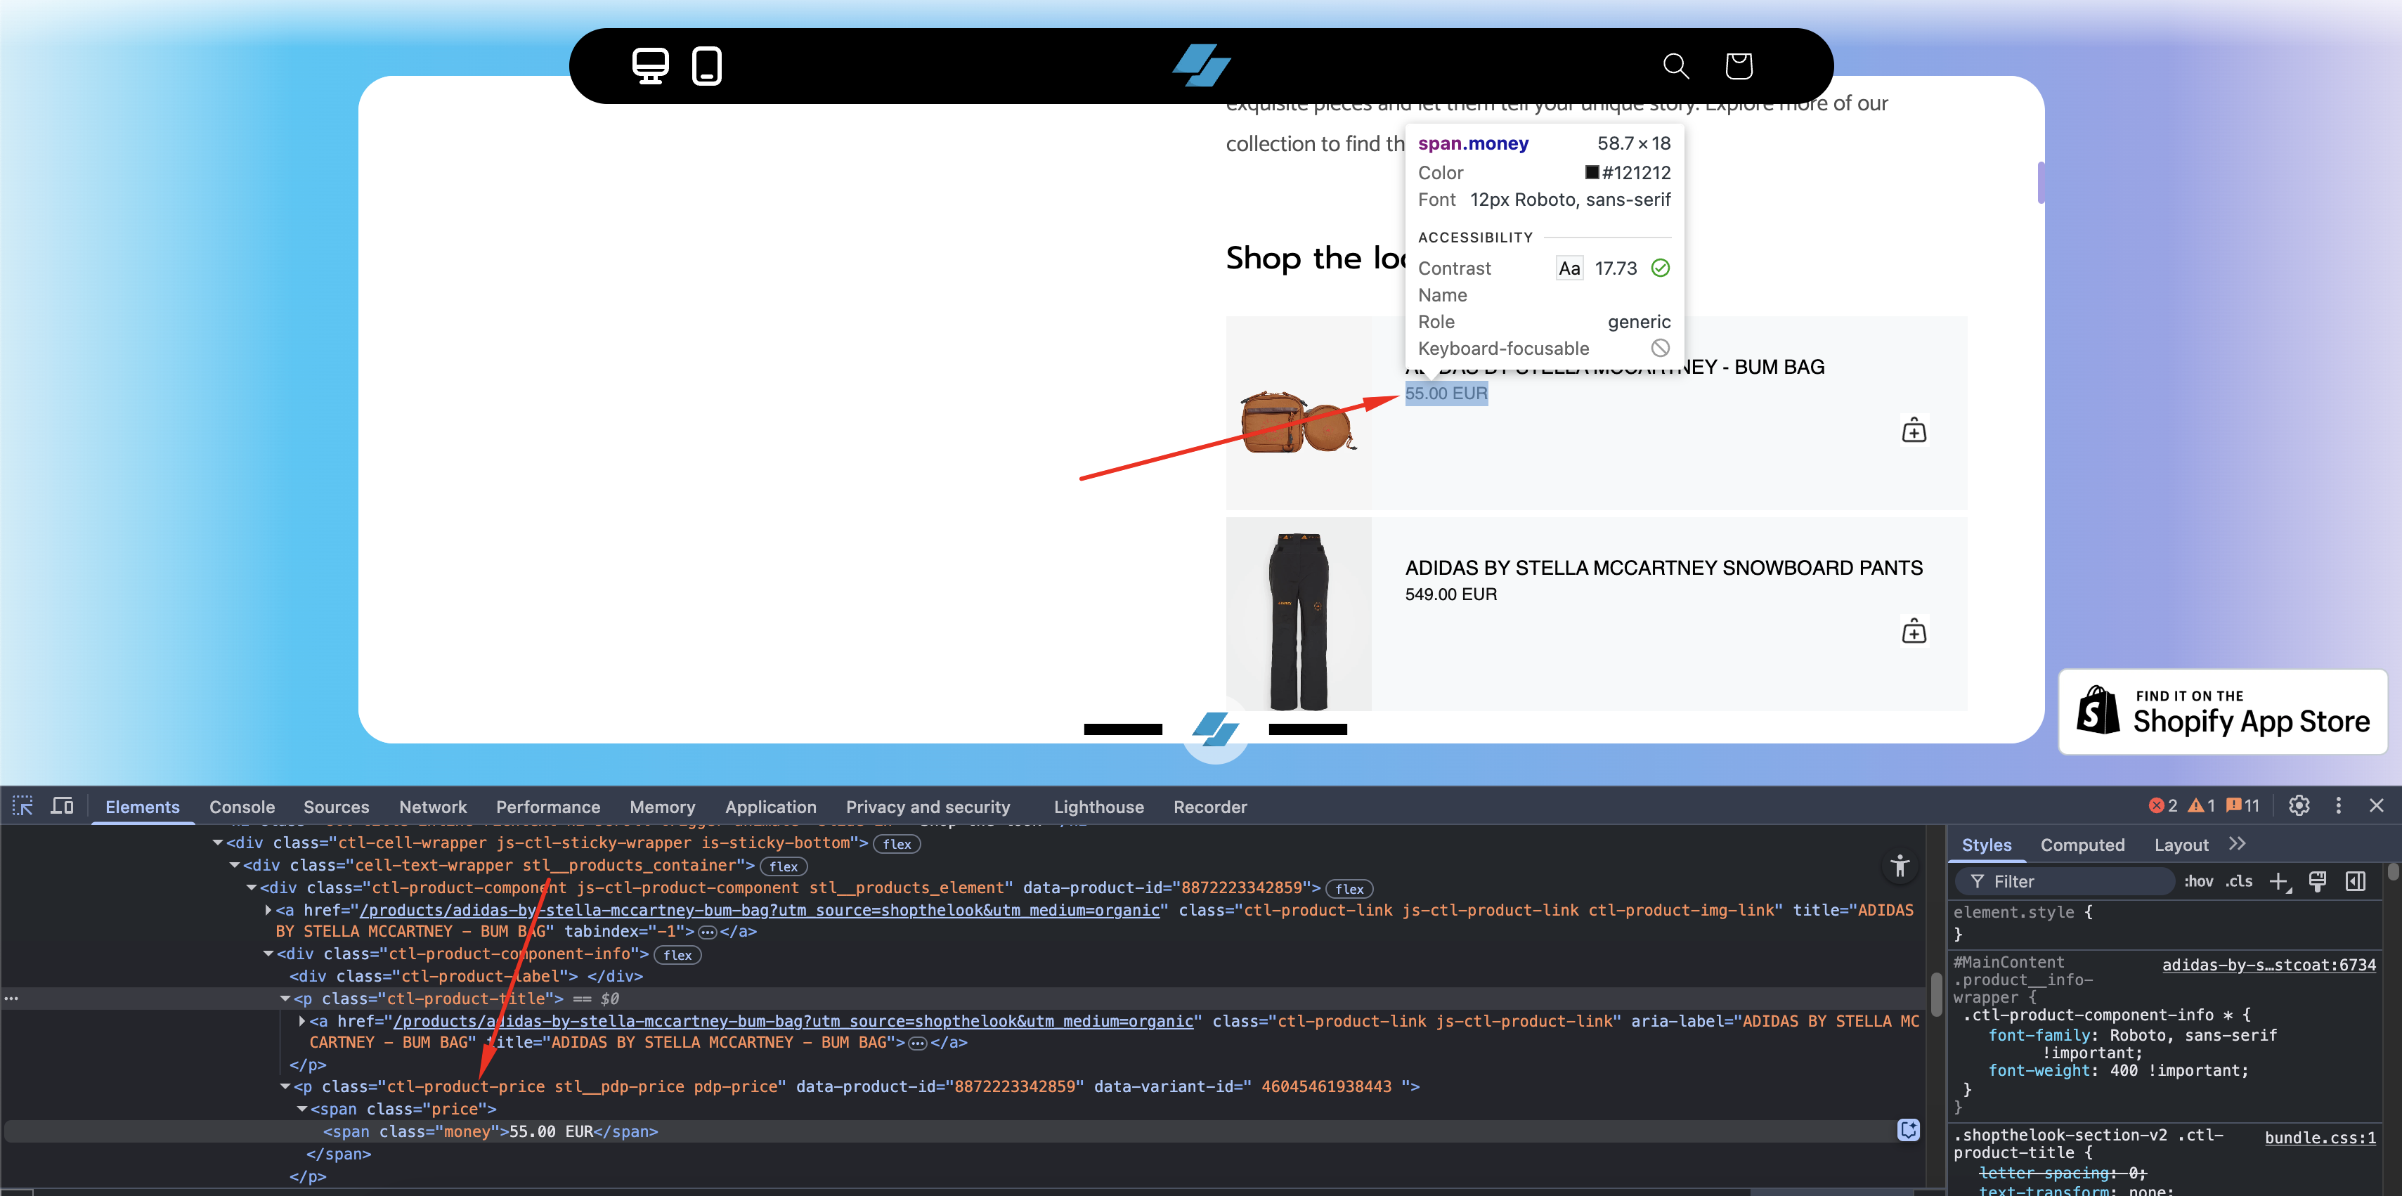Open the shopping cart icon in header

[1738, 66]
